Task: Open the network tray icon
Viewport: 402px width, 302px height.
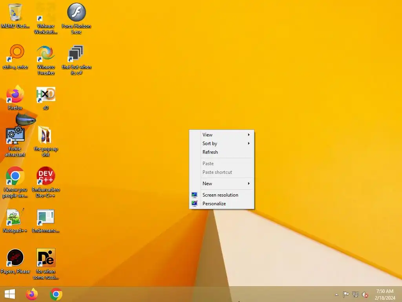Action: (356, 294)
